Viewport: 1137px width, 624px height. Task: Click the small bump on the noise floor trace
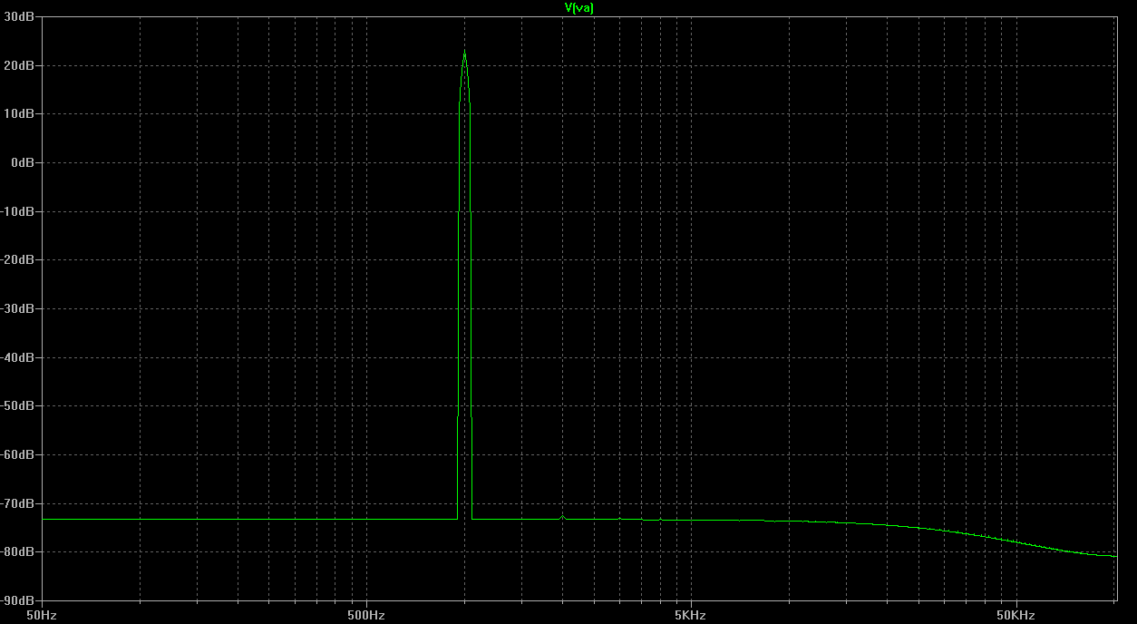click(x=563, y=517)
